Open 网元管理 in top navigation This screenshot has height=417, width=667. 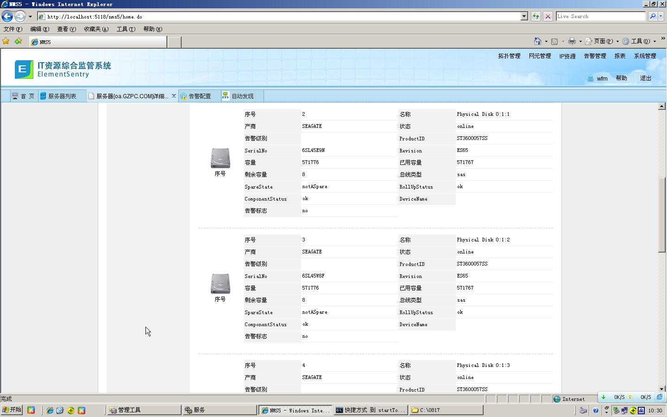point(540,56)
